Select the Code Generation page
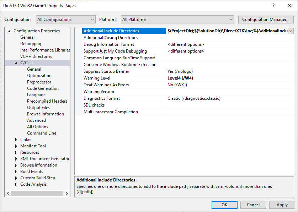This screenshot has width=298, height=212. point(43,88)
